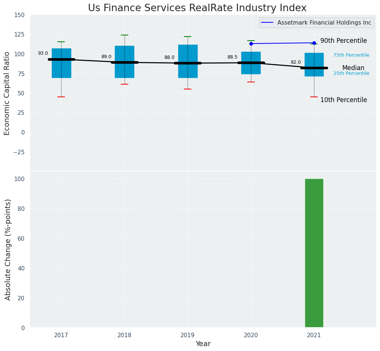The height and width of the screenshot is (351, 380).
Task: Click the blue Assetmark data point at 2021
Action: [x=314, y=43]
